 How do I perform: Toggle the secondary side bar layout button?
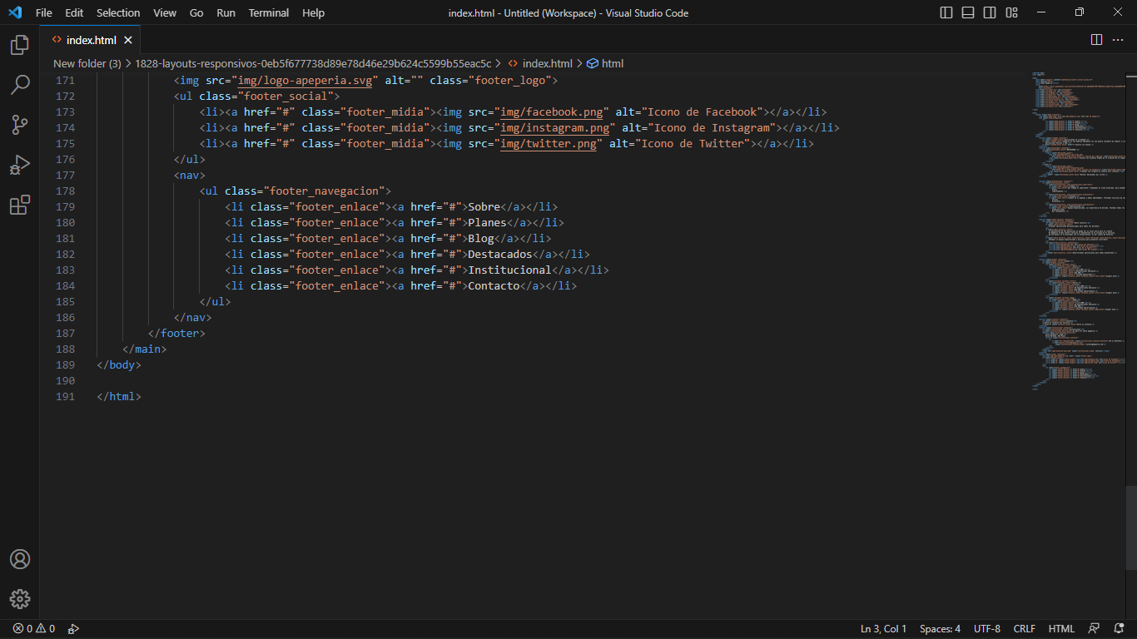coord(990,12)
